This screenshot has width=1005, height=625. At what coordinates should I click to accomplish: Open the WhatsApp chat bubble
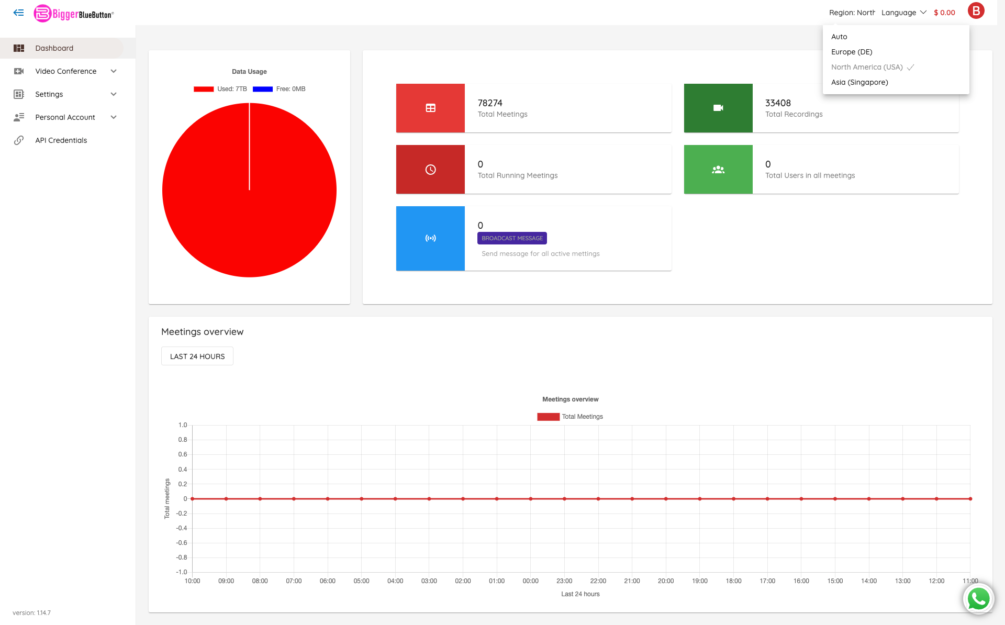978,598
